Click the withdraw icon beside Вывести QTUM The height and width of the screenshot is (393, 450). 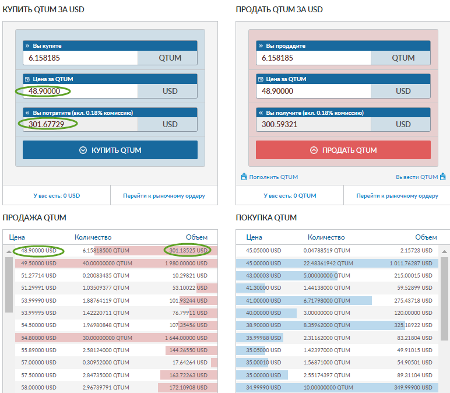(x=442, y=177)
